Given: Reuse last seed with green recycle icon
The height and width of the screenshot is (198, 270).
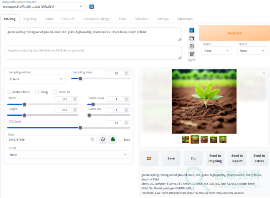Looking at the screenshot, I should click(x=112, y=139).
